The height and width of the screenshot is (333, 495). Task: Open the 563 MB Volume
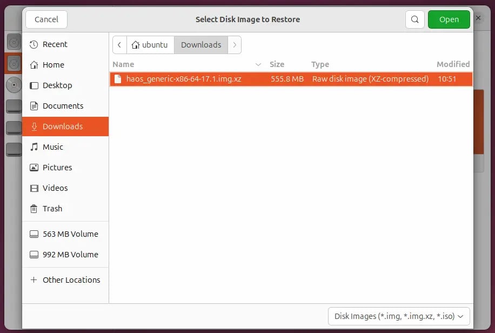70,234
